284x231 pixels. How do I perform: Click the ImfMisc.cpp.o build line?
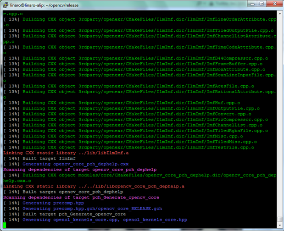pyautogui.click(x=123, y=137)
